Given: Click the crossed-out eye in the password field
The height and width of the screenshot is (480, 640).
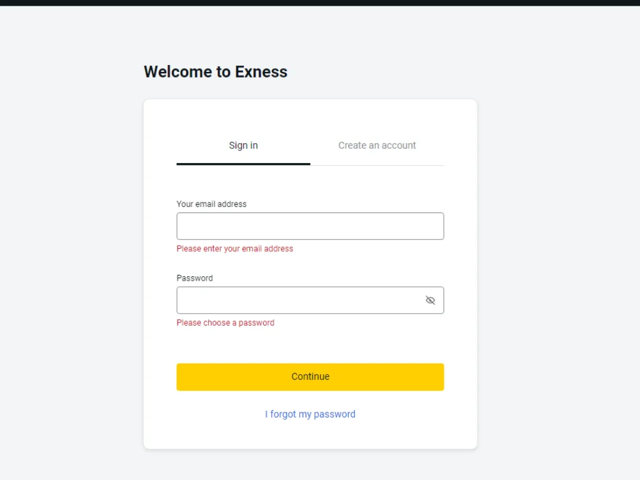Looking at the screenshot, I should (x=430, y=300).
